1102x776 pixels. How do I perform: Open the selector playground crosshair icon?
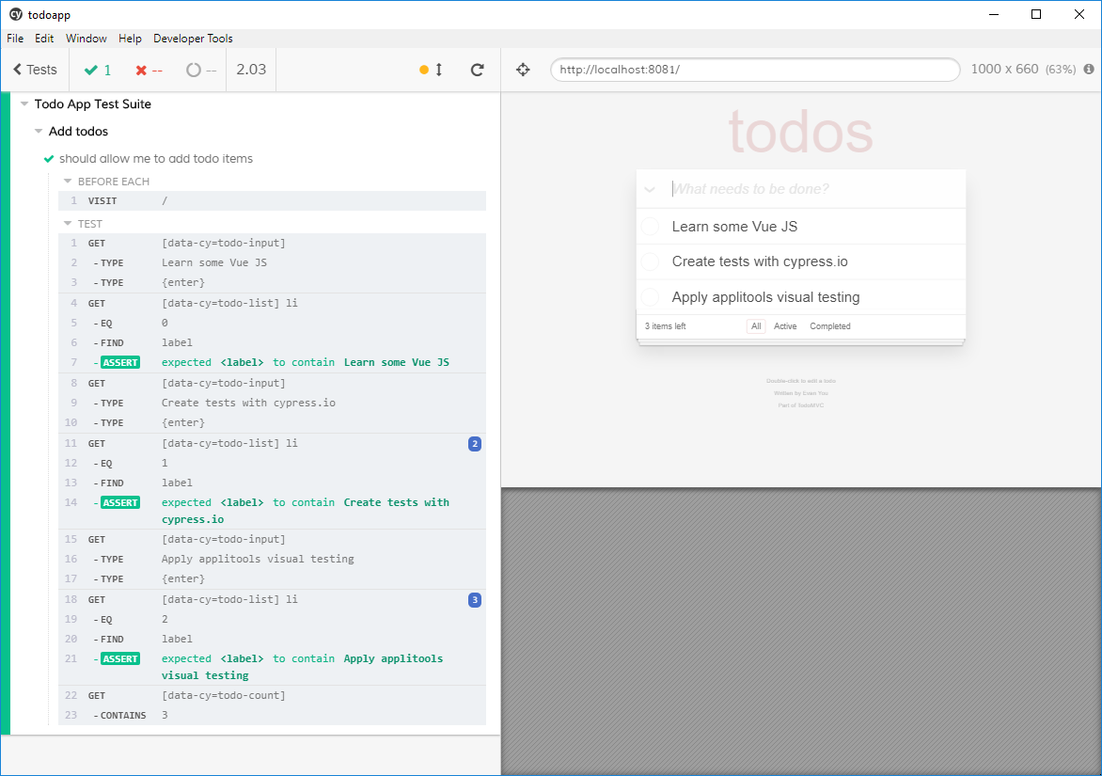pos(524,70)
